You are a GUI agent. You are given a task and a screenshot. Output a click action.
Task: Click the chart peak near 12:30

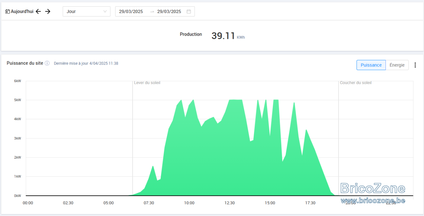point(235,100)
